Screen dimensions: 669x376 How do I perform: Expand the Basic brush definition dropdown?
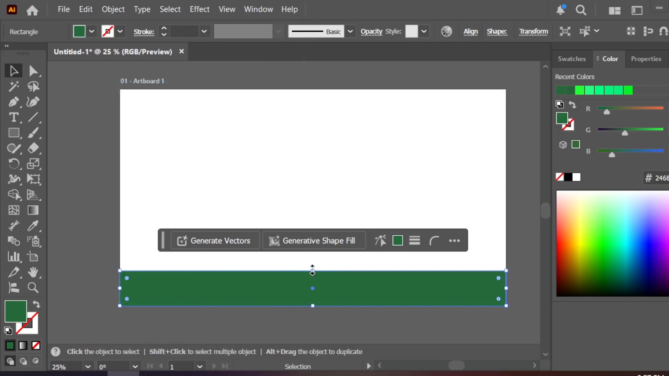(x=350, y=31)
